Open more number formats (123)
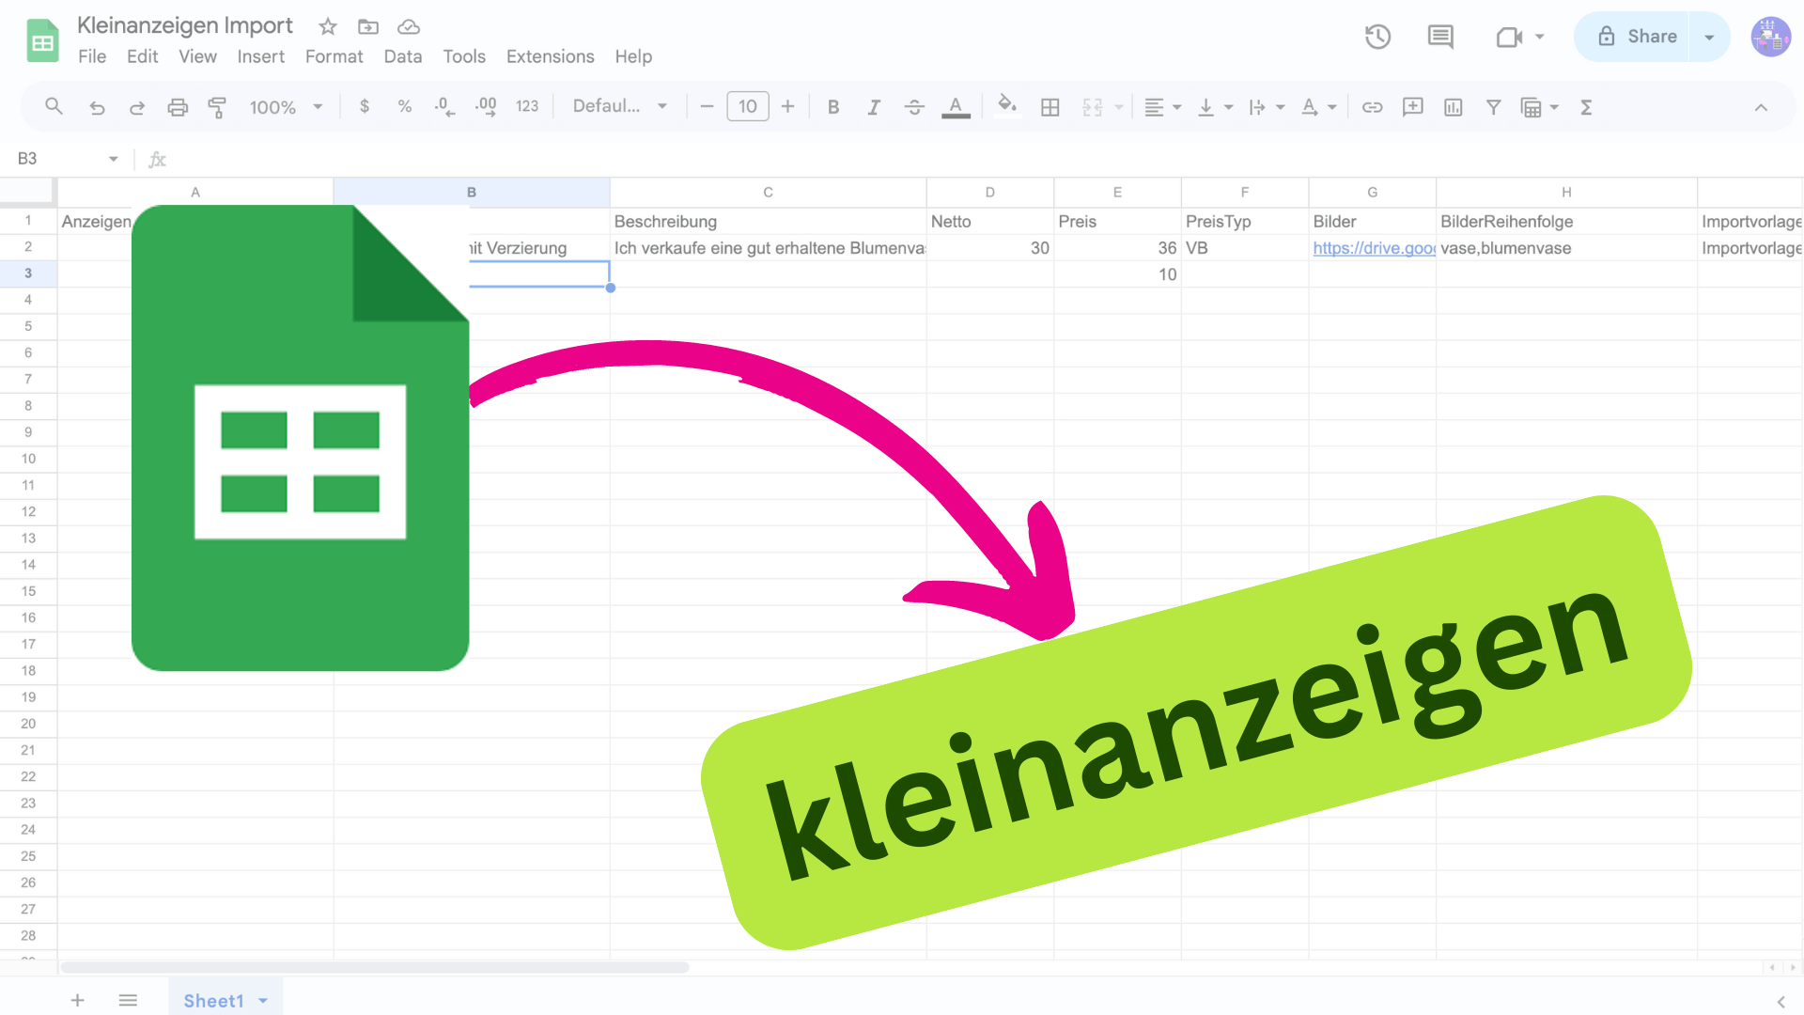This screenshot has width=1804, height=1015. 527,107
